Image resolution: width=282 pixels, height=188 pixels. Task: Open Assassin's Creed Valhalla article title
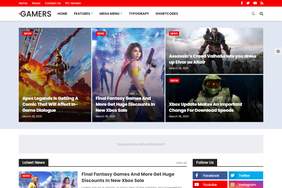[x=213, y=59]
